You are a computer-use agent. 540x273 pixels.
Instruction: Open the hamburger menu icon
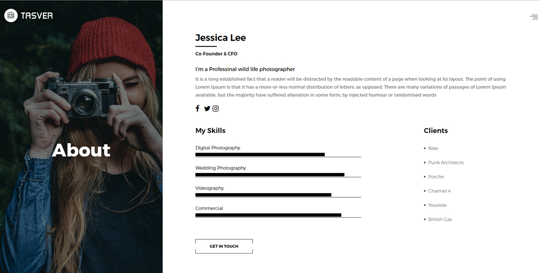coord(534,17)
